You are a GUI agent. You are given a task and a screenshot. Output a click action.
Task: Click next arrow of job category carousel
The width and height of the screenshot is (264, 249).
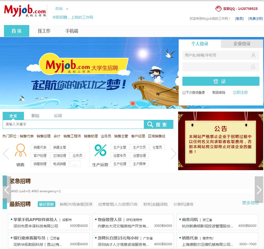(x=173, y=153)
